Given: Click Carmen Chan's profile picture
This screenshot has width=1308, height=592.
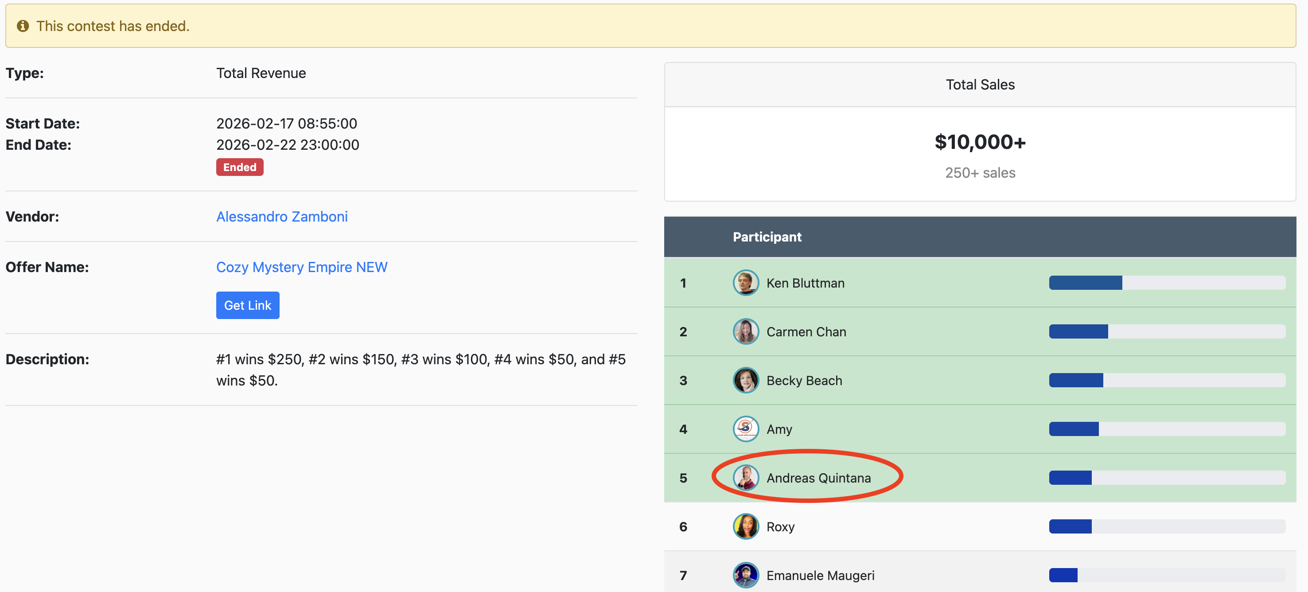Looking at the screenshot, I should [x=745, y=331].
